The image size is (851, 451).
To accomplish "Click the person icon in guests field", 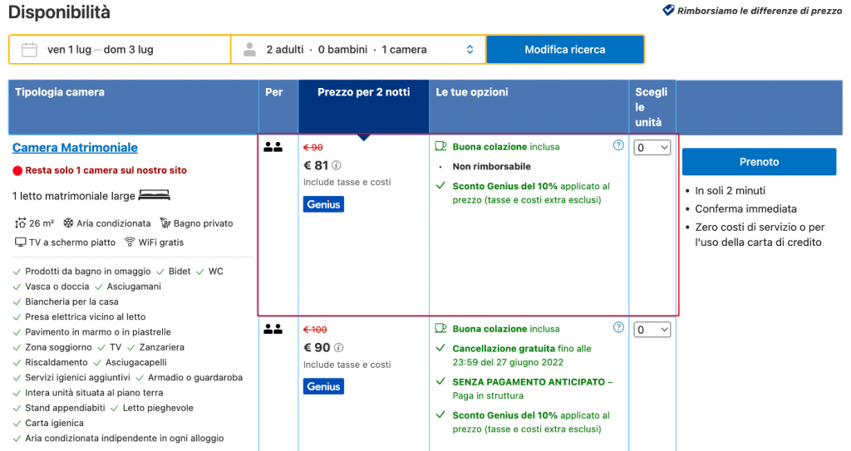I will point(249,50).
